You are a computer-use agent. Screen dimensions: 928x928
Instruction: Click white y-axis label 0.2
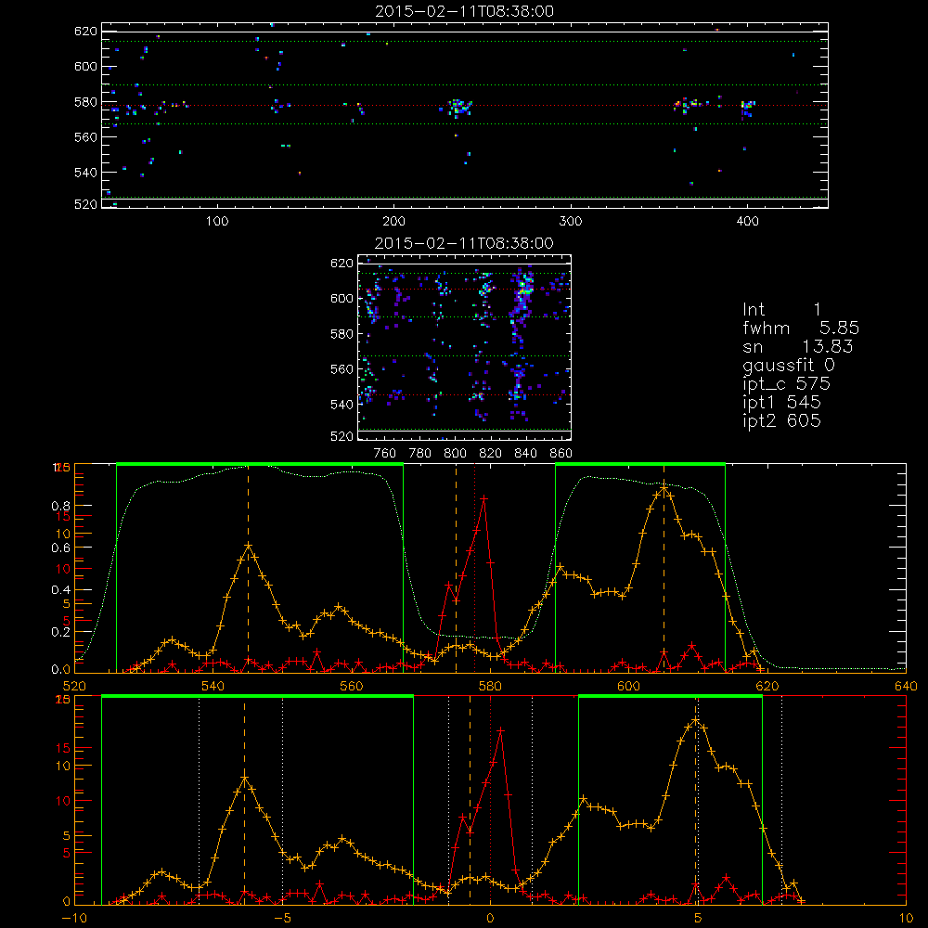[x=61, y=632]
